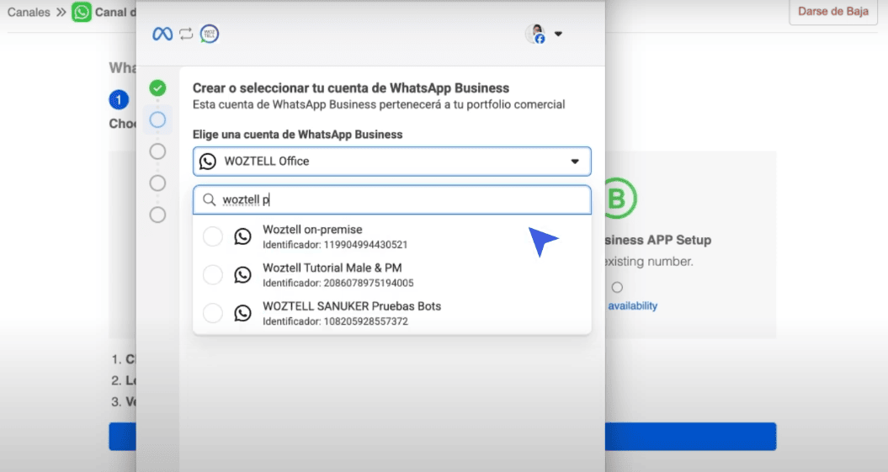
Task: Select radio for WOZTELL SANUKER Pruebas Bots
Action: tap(213, 312)
